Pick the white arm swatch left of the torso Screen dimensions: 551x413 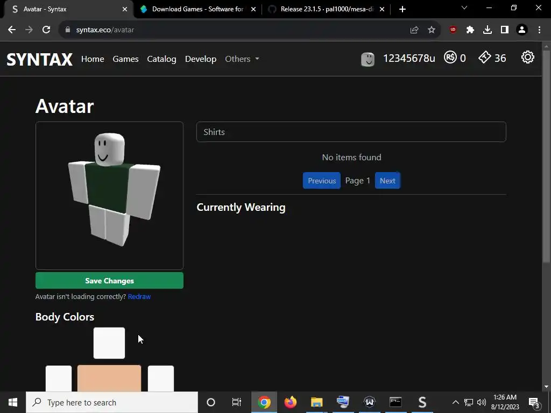59,379
